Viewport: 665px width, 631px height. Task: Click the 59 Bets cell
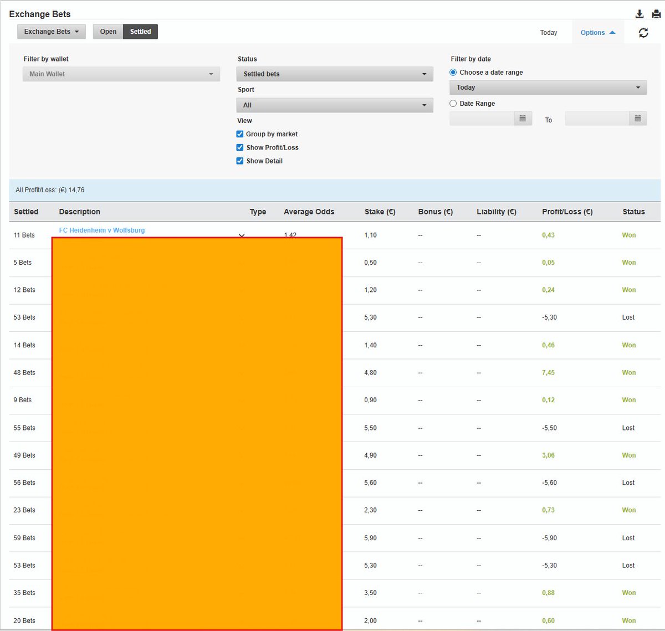click(x=24, y=538)
